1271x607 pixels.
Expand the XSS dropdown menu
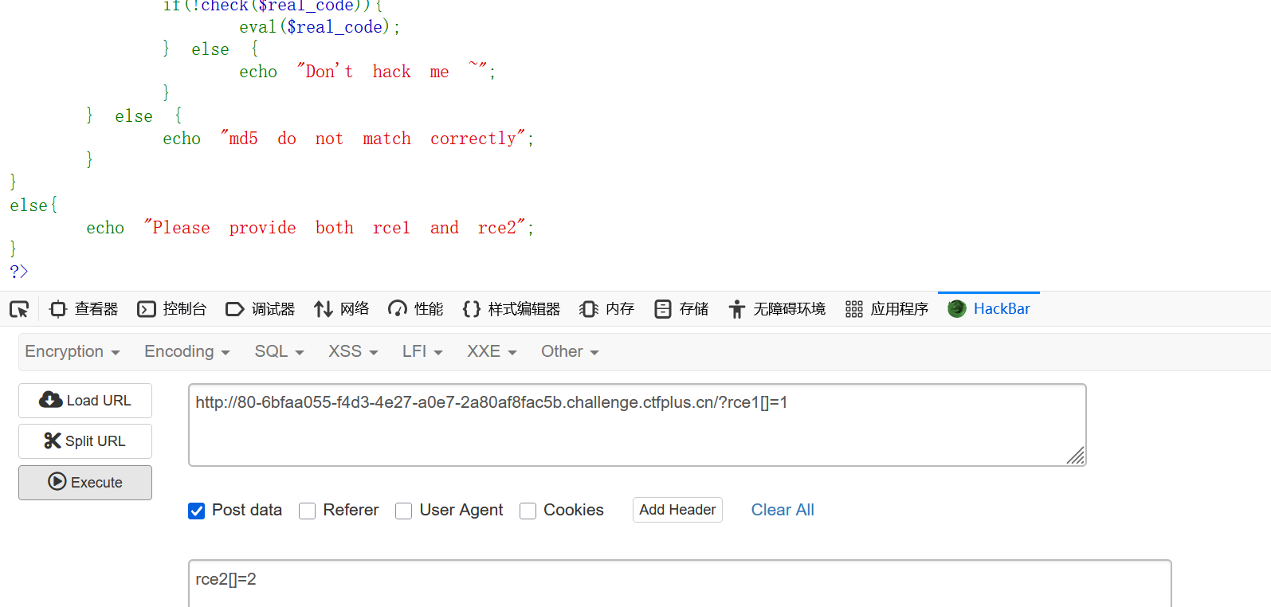(353, 351)
